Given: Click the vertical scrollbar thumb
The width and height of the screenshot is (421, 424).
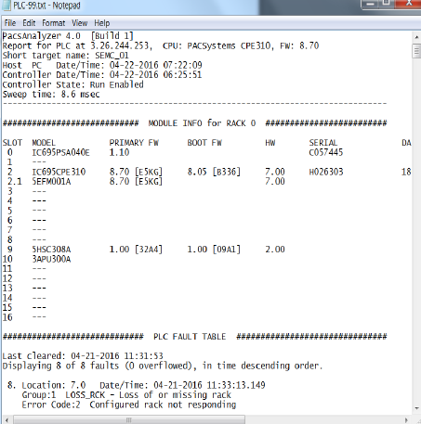Looking at the screenshot, I should pyautogui.click(x=416, y=51).
